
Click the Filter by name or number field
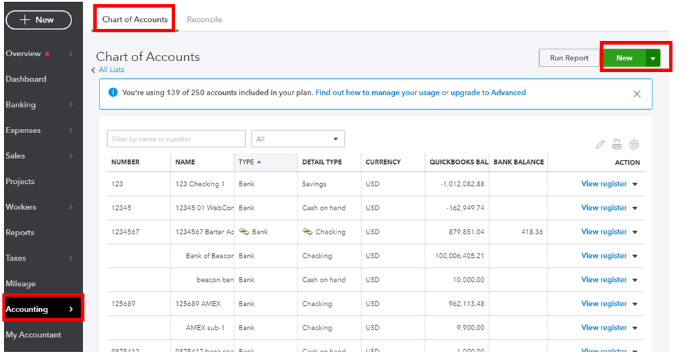click(x=176, y=139)
